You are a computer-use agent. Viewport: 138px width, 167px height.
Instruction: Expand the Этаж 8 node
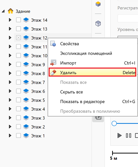tap(10, 73)
